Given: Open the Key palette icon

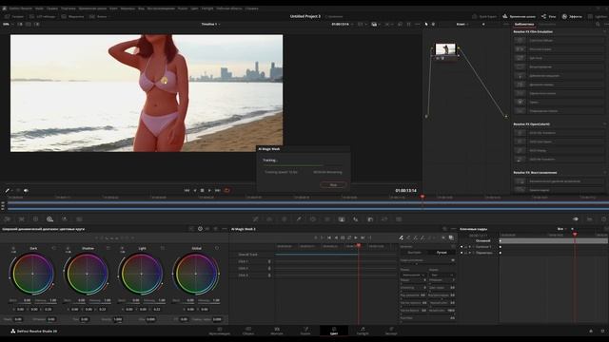Looking at the screenshot, I should pyautogui.click(x=370, y=219).
